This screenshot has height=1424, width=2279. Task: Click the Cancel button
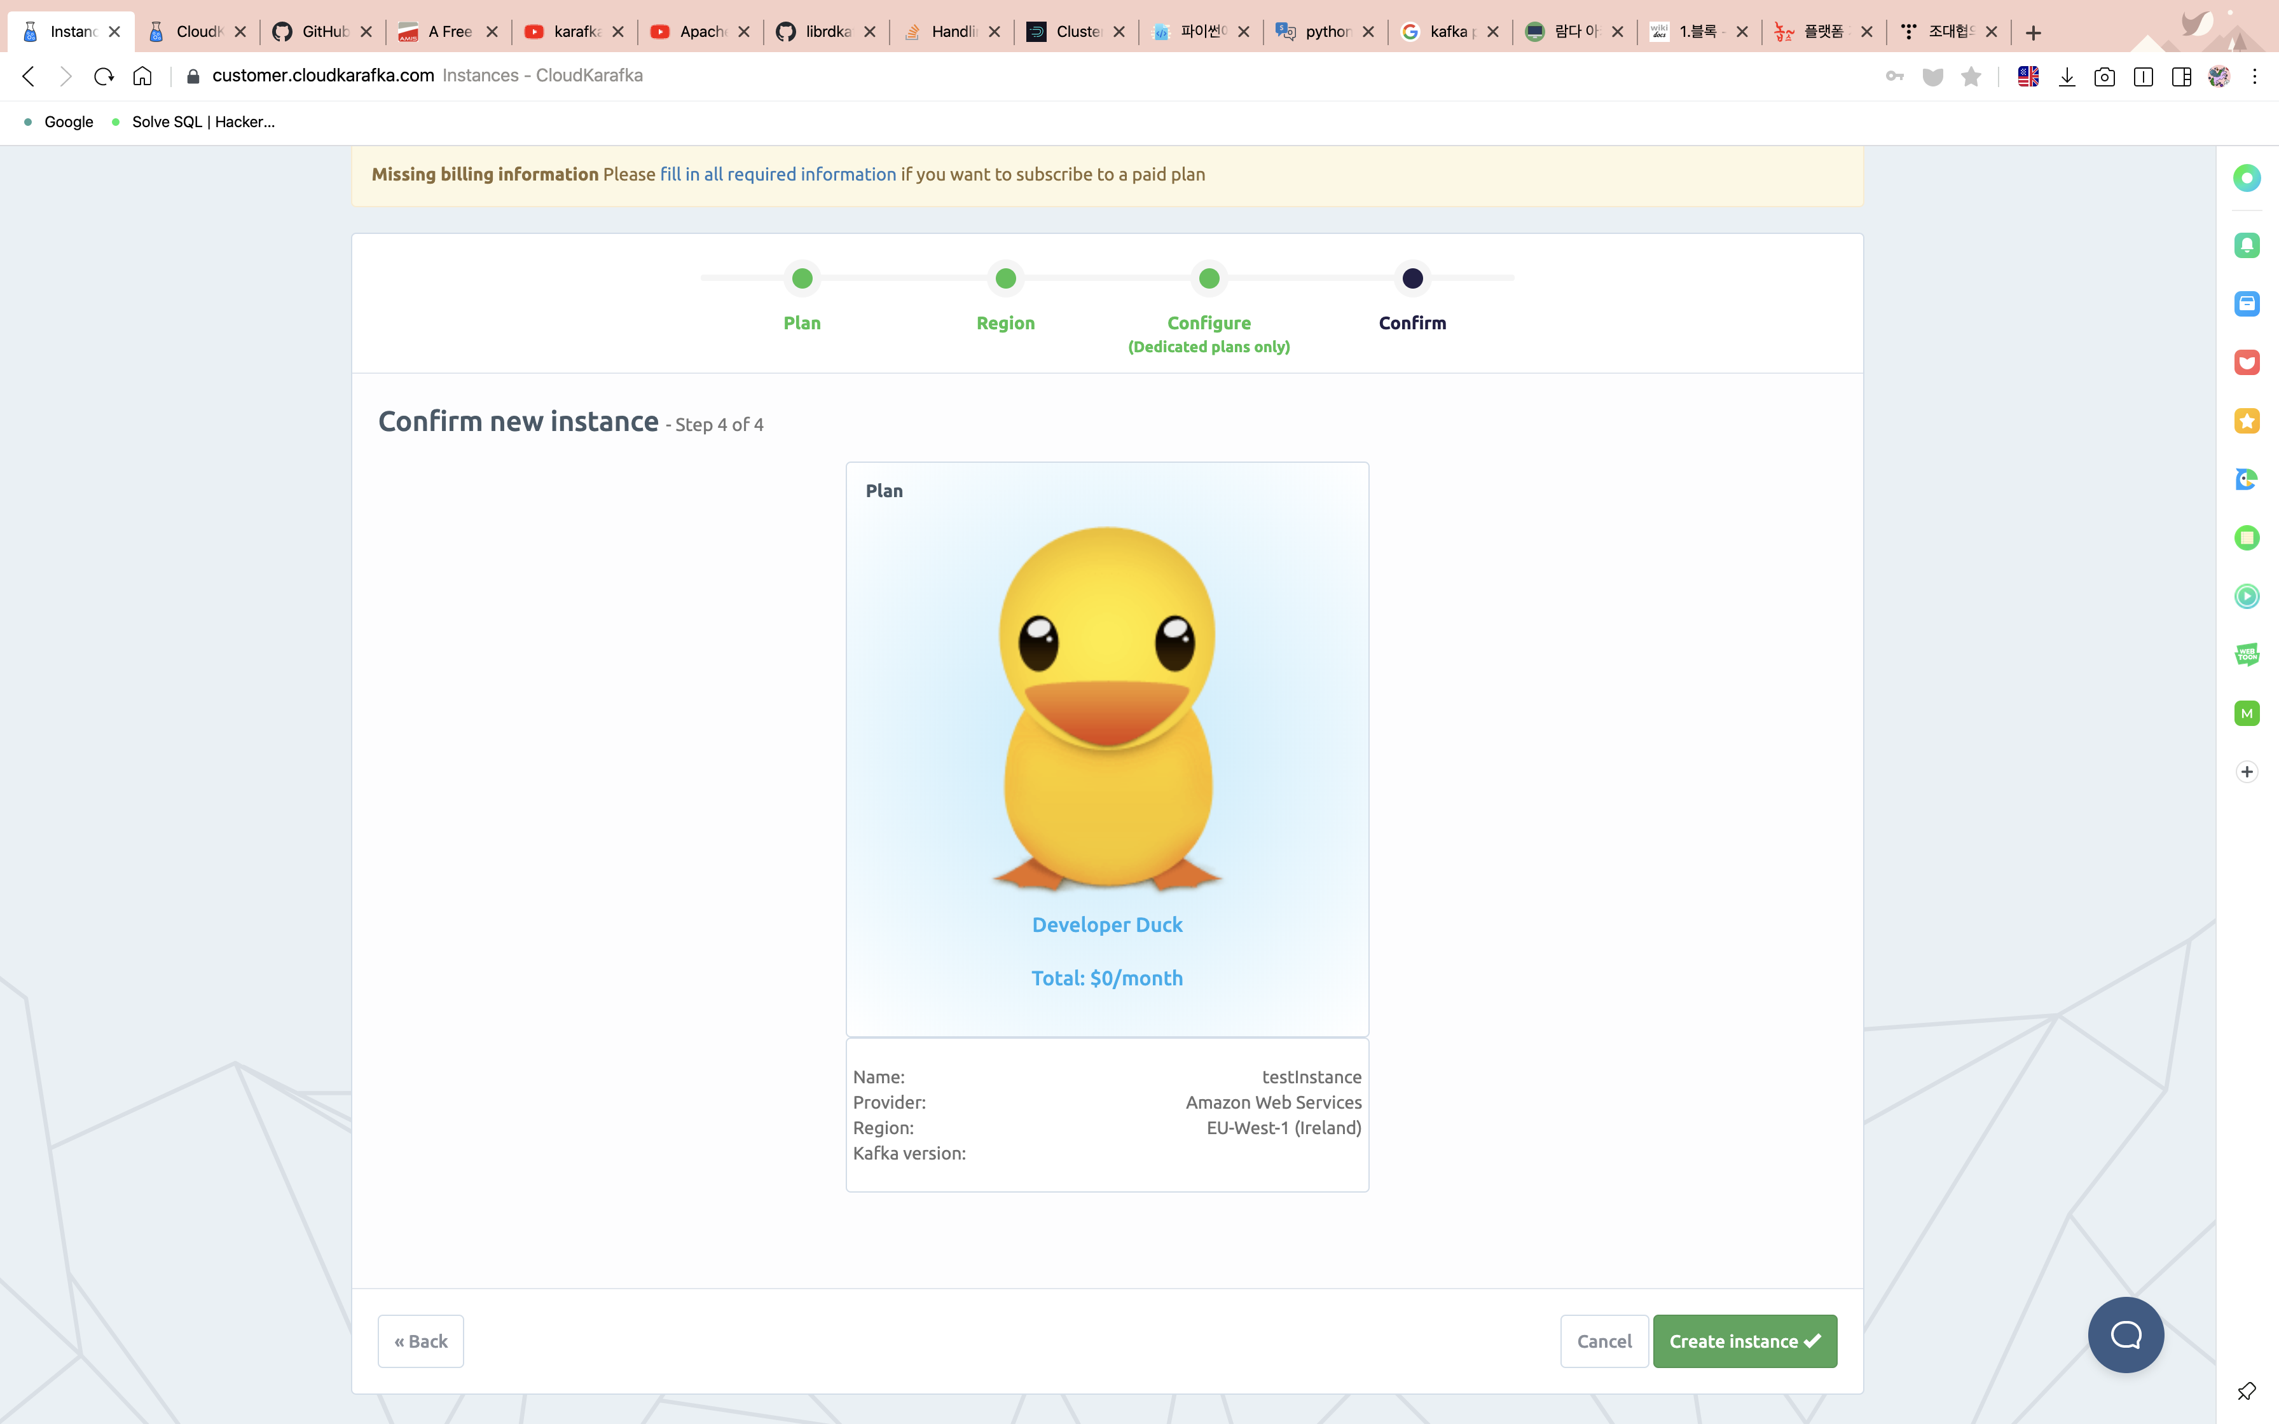click(1604, 1341)
